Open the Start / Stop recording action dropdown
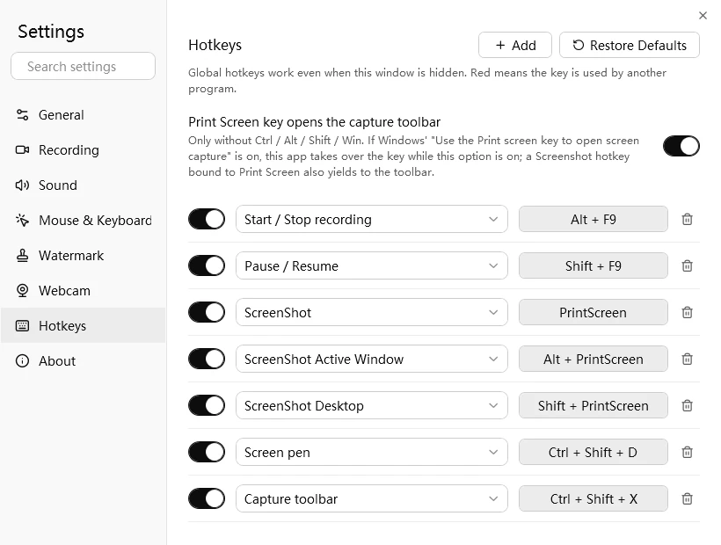This screenshot has height=545, width=721. 372,219
